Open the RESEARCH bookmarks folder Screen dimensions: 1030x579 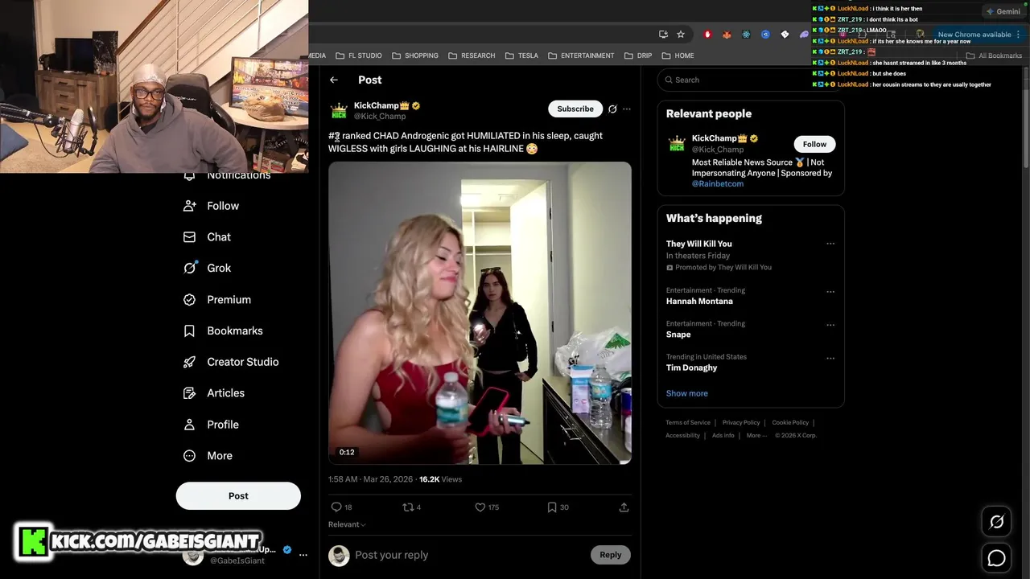[472, 55]
